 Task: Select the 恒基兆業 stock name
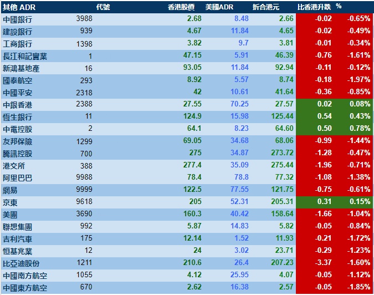click(17, 251)
